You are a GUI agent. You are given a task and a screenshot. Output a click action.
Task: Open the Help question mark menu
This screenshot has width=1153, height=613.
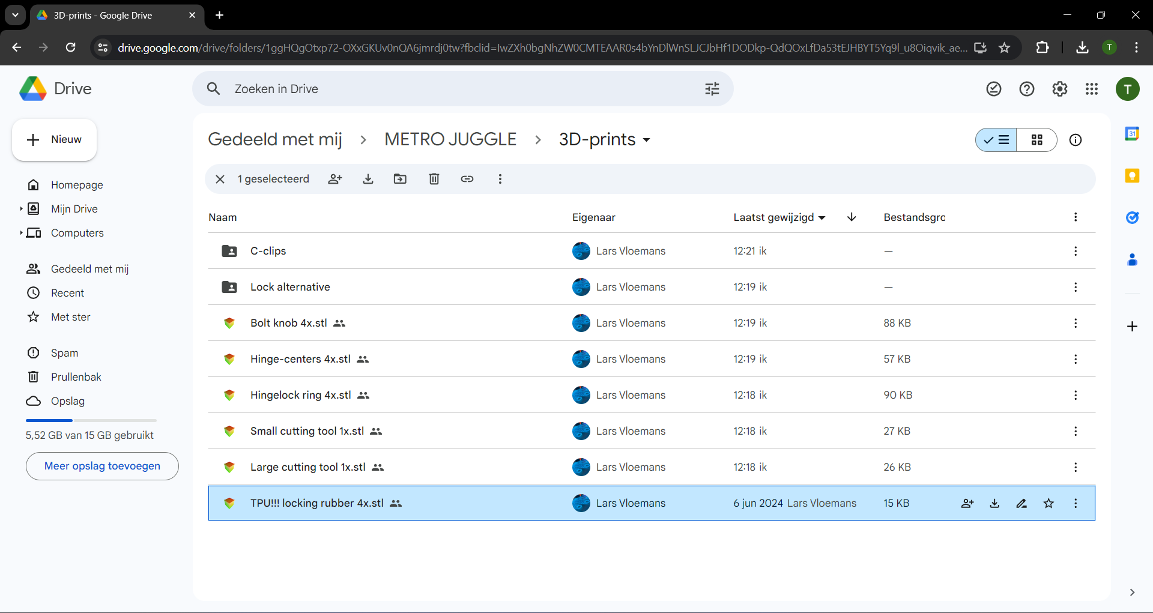[1027, 89]
